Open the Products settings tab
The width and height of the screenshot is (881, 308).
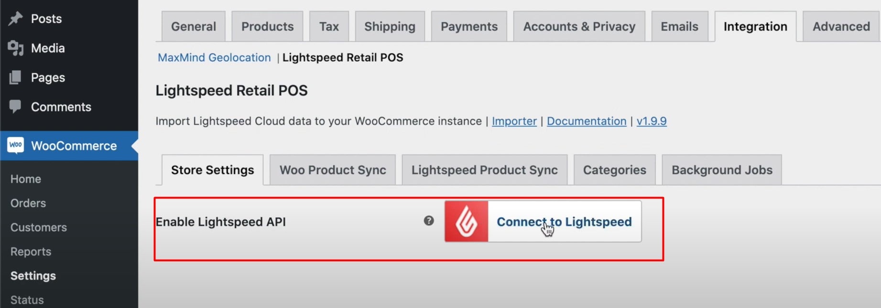coord(267,26)
